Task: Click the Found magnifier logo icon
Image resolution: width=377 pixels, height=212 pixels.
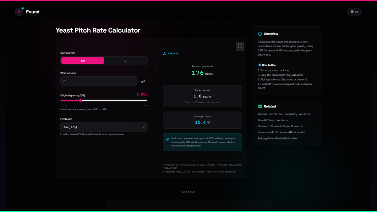Action: [x=19, y=12]
